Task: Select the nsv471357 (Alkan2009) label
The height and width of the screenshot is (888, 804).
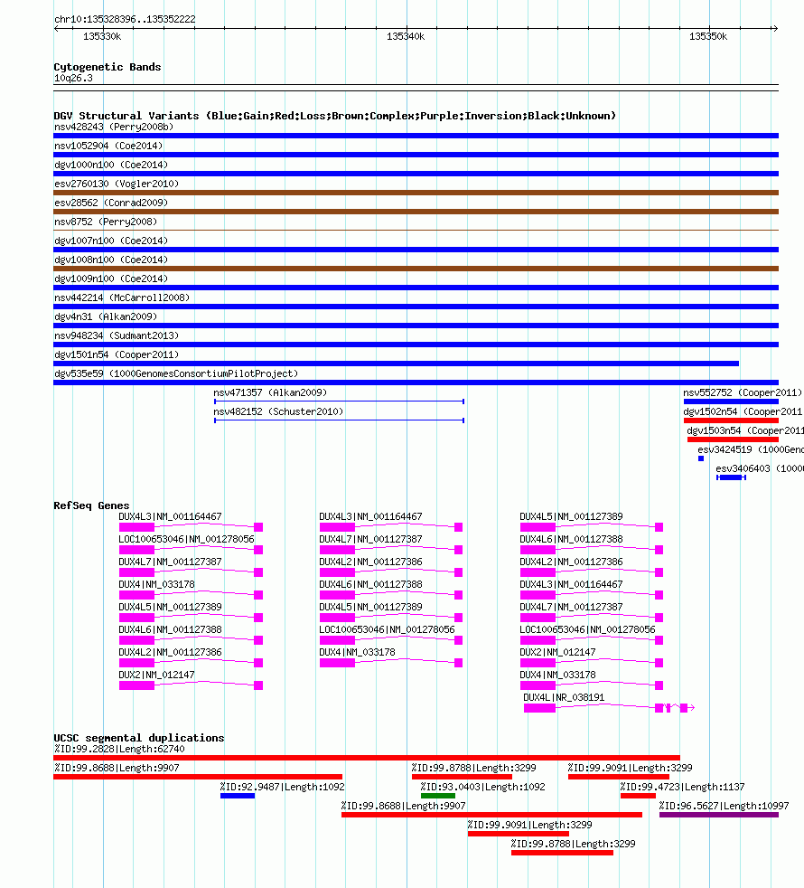Action: tap(270, 392)
